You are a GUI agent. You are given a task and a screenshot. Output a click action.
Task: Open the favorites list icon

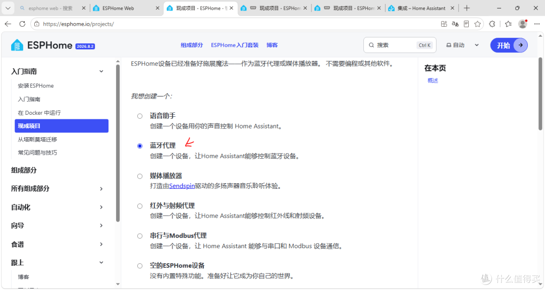(x=508, y=24)
